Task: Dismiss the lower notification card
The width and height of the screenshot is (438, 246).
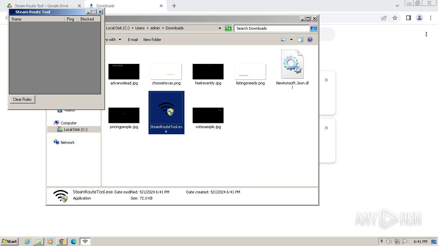Action: click(x=326, y=128)
